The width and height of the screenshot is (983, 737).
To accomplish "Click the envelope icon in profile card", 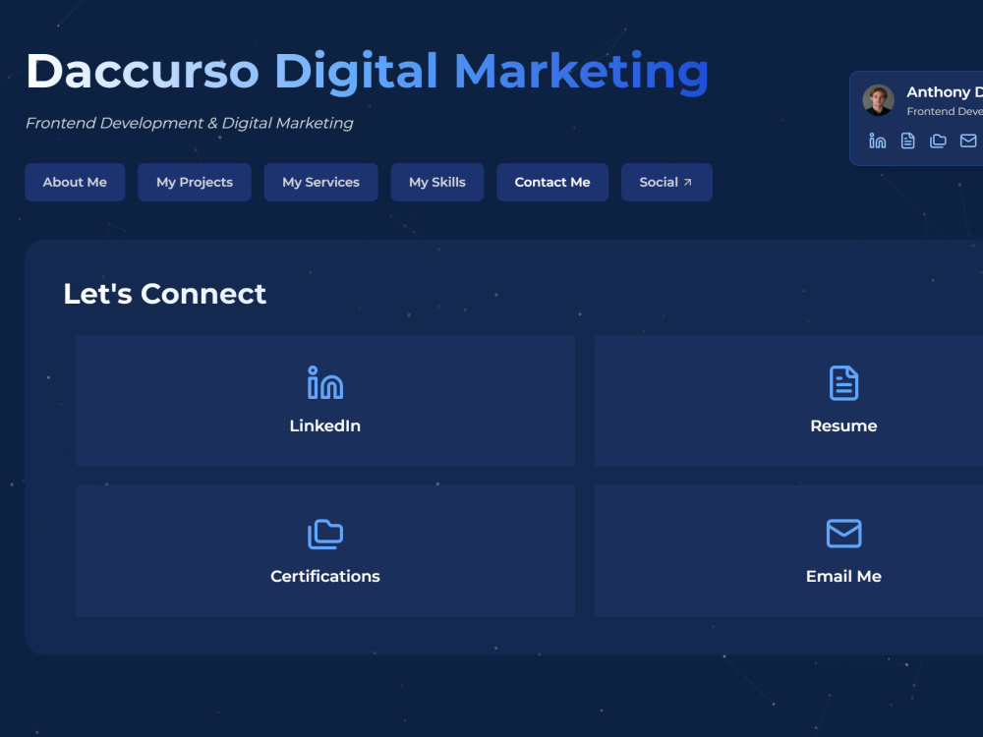I will [x=968, y=141].
